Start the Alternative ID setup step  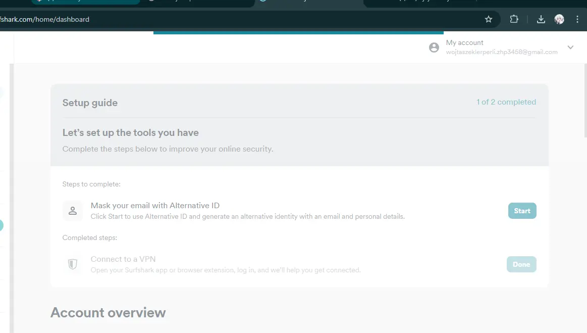pos(522,211)
